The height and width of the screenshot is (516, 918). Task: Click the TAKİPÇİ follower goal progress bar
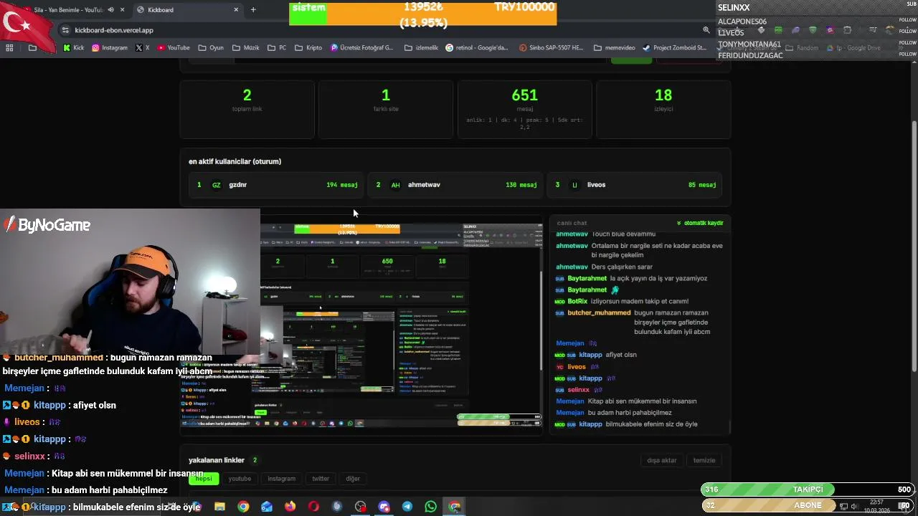[808, 489]
